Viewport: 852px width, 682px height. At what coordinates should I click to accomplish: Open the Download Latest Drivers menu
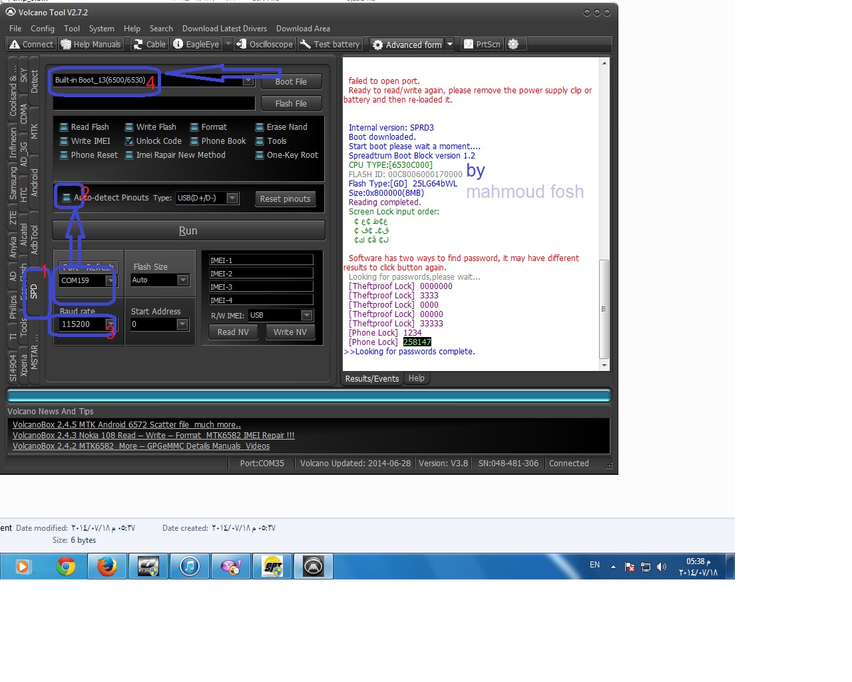click(224, 29)
